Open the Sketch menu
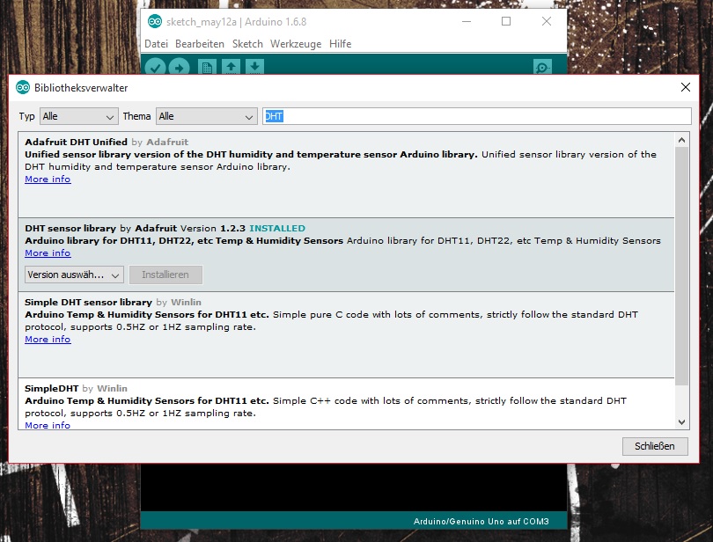The image size is (713, 542). 247,44
